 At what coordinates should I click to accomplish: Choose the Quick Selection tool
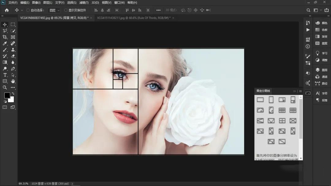(13, 31)
